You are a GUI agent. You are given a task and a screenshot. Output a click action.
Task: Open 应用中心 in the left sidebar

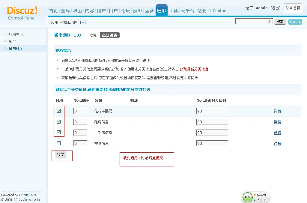pyautogui.click(x=16, y=34)
